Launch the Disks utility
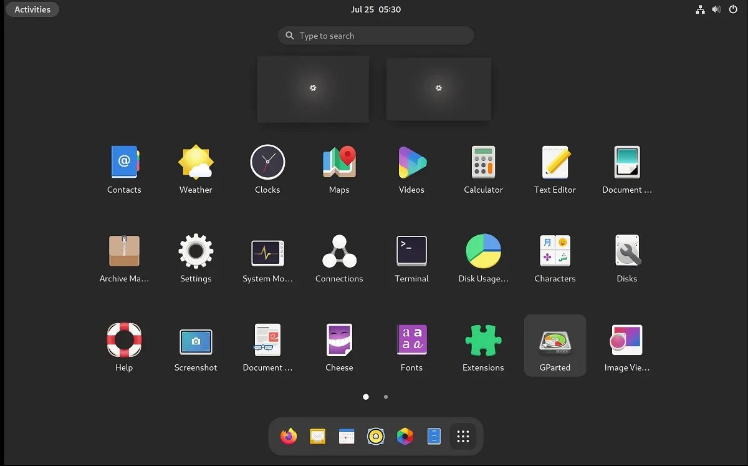This screenshot has width=748, height=466. [x=626, y=258]
